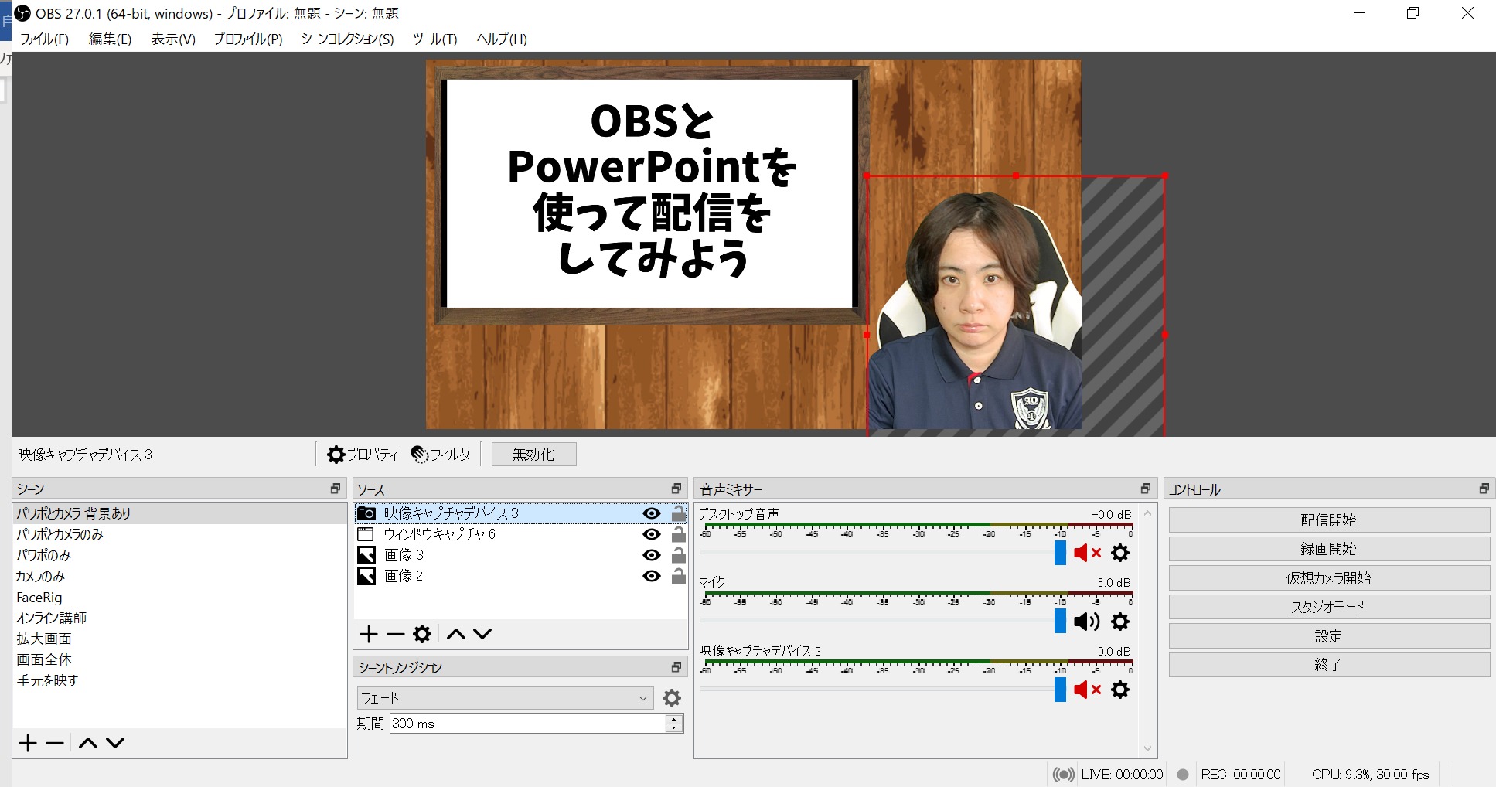
Task: Open the プロファイル(P) menu
Action: pyautogui.click(x=248, y=39)
